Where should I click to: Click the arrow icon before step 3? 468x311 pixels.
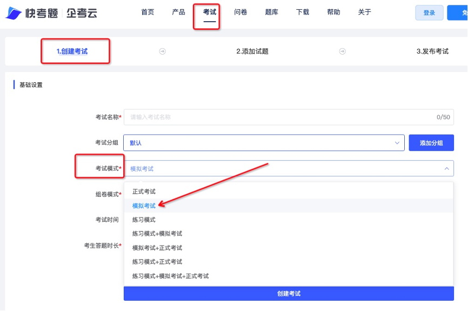[x=342, y=51]
